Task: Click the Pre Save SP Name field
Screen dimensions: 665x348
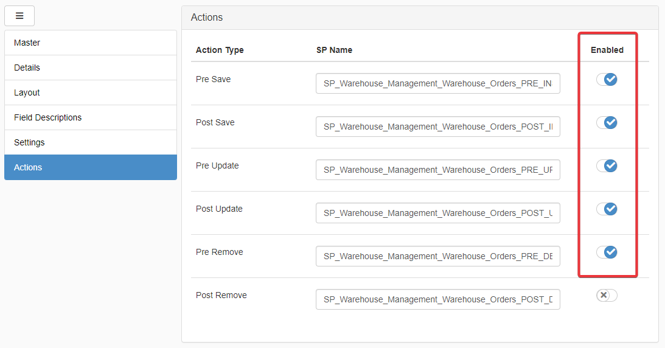Action: point(437,84)
